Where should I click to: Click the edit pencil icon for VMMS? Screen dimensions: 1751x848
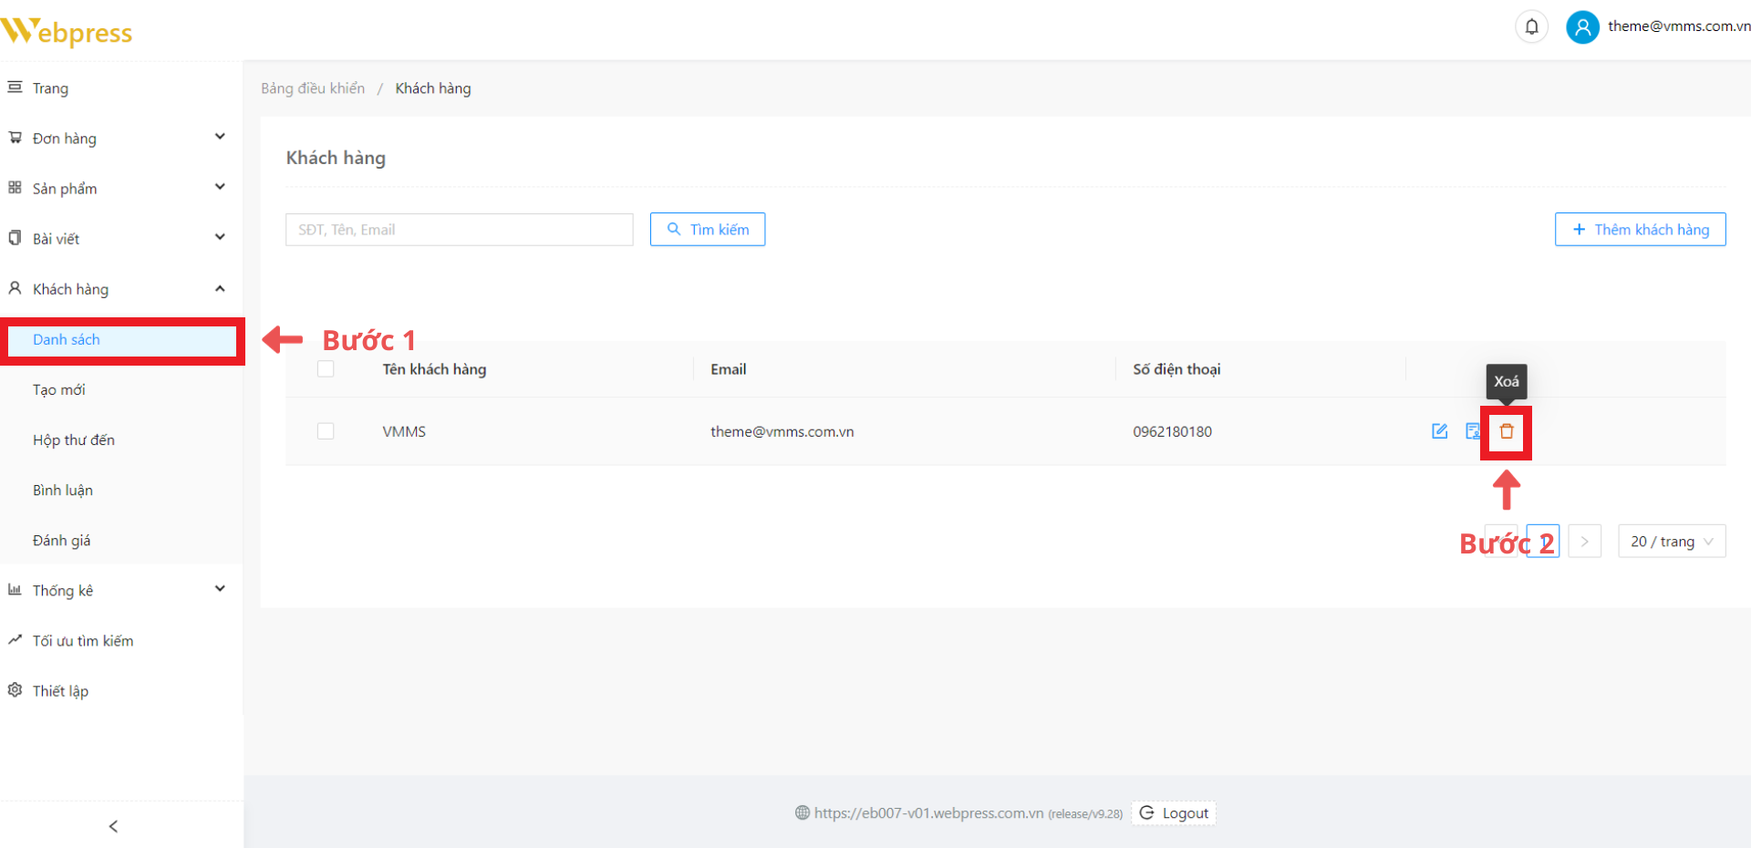[x=1439, y=431]
